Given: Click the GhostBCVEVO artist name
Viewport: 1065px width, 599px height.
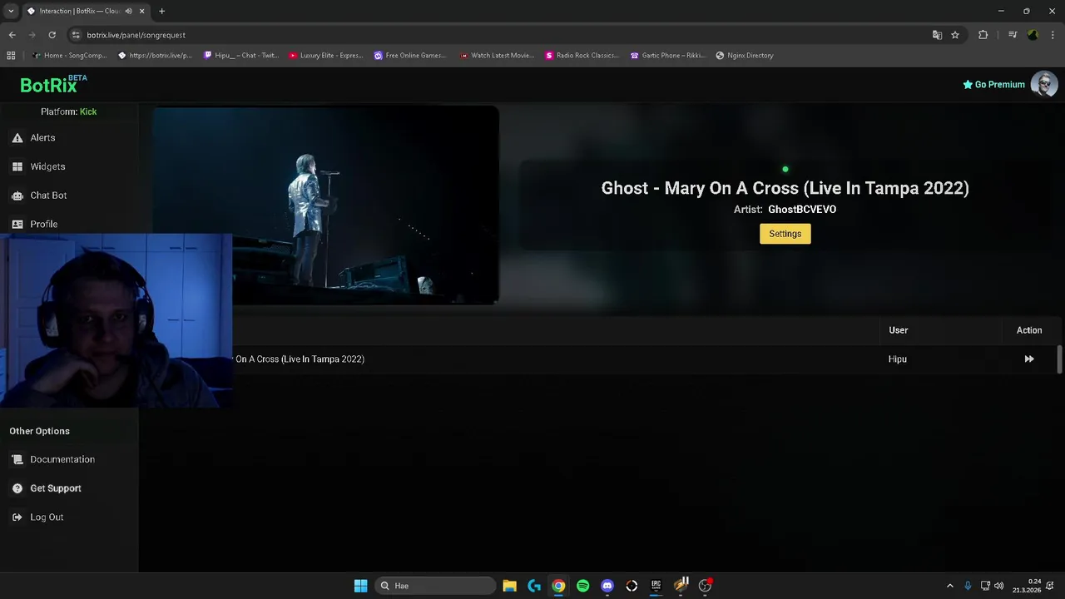Looking at the screenshot, I should 802,210.
